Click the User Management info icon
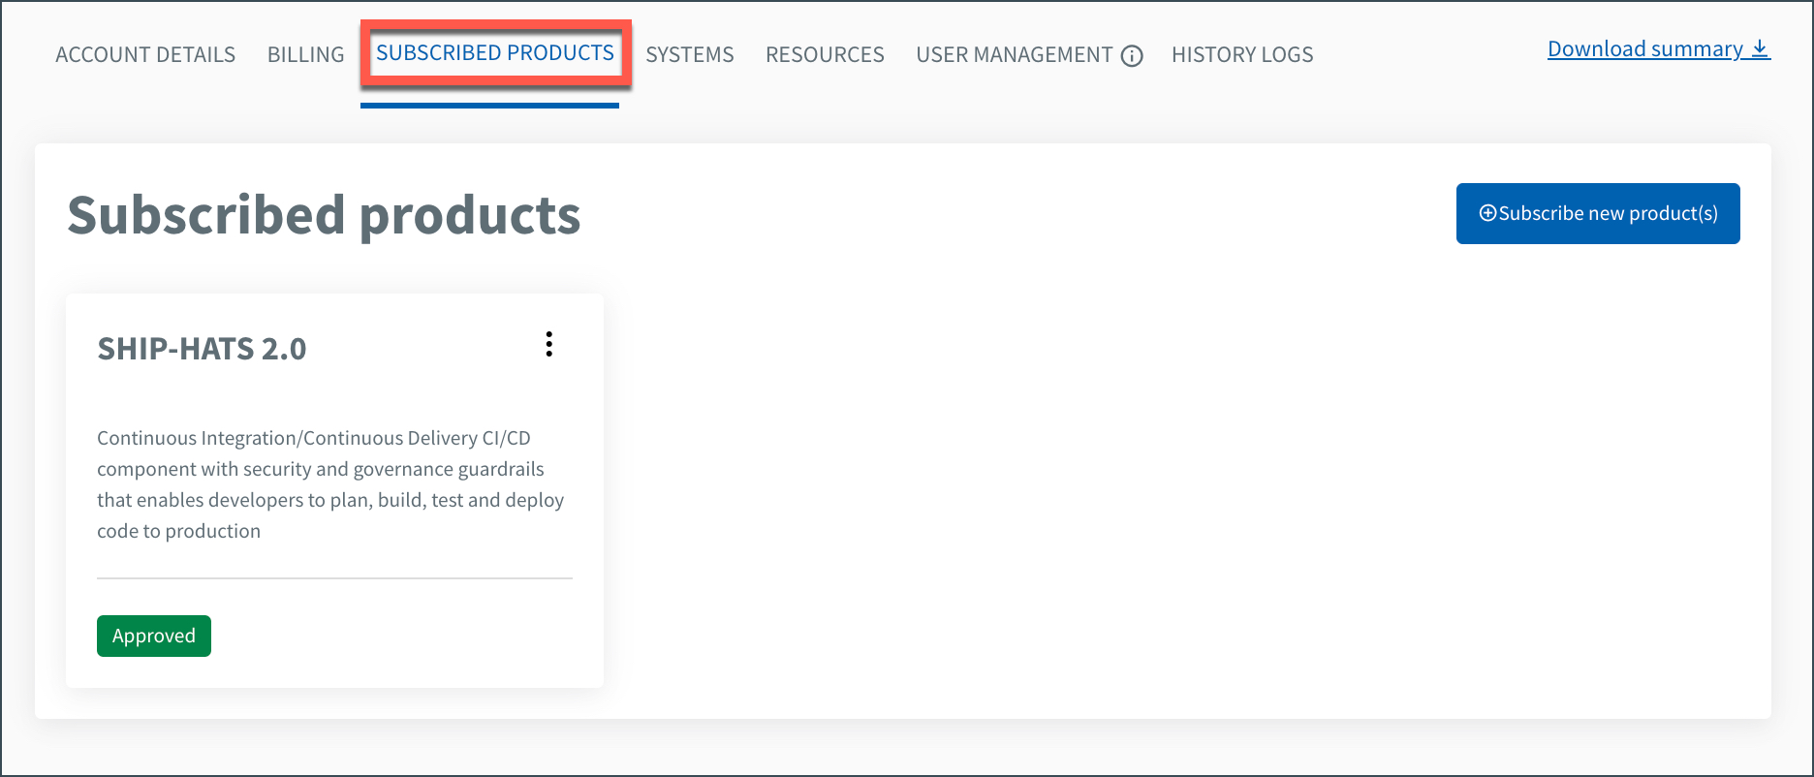 [1132, 56]
